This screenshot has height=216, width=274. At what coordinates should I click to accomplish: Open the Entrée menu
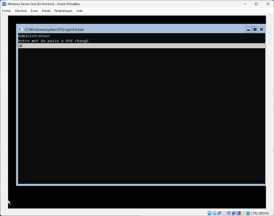tap(46, 11)
